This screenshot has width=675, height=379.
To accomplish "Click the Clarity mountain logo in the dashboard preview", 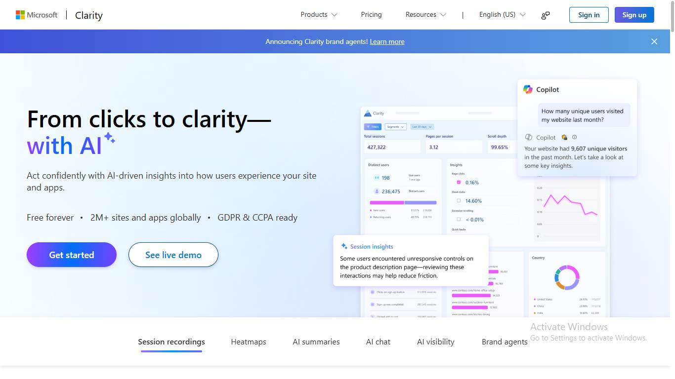I will click(x=367, y=113).
